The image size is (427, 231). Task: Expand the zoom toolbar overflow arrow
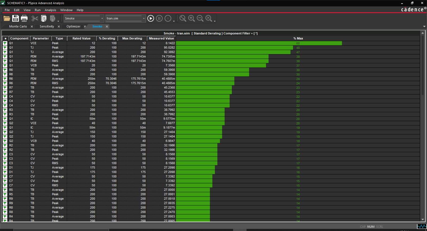pyautogui.click(x=215, y=21)
